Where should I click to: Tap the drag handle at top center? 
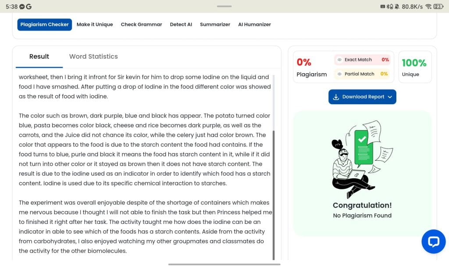point(224,6)
